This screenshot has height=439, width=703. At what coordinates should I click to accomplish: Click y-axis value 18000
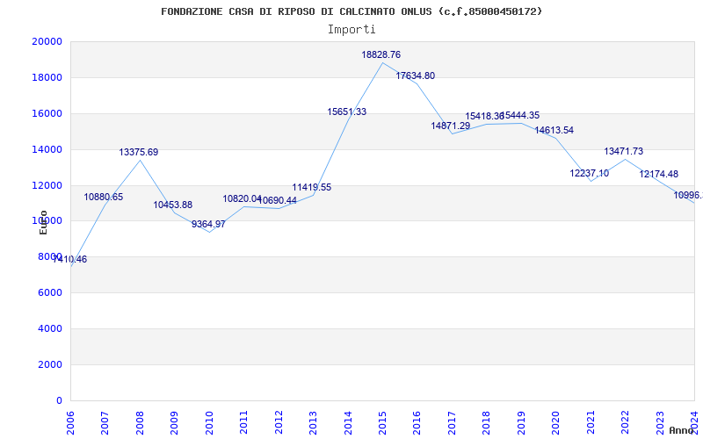click(47, 77)
